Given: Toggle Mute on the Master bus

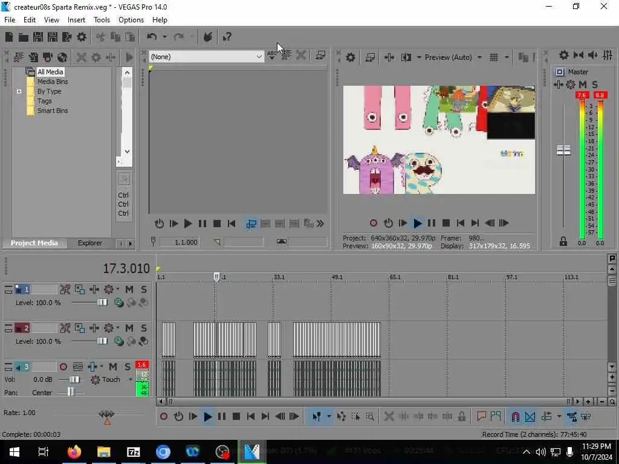Looking at the screenshot, I should point(583,85).
